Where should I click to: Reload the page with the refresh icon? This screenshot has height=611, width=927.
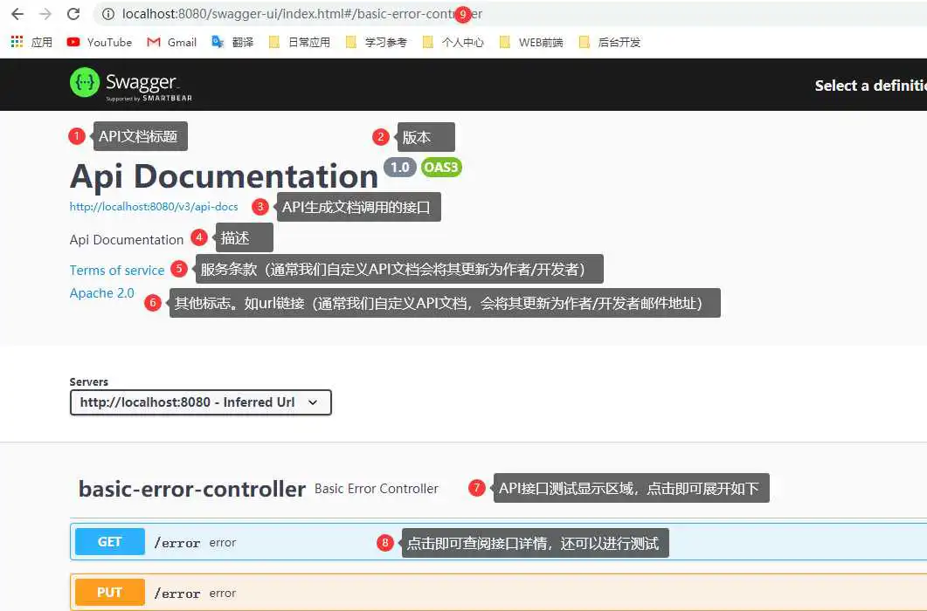(x=73, y=14)
